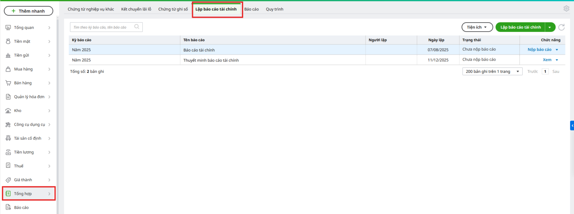This screenshot has width=574, height=214.
Task: Expand options arrow beside Nộp báo cáo
Action: [557, 50]
